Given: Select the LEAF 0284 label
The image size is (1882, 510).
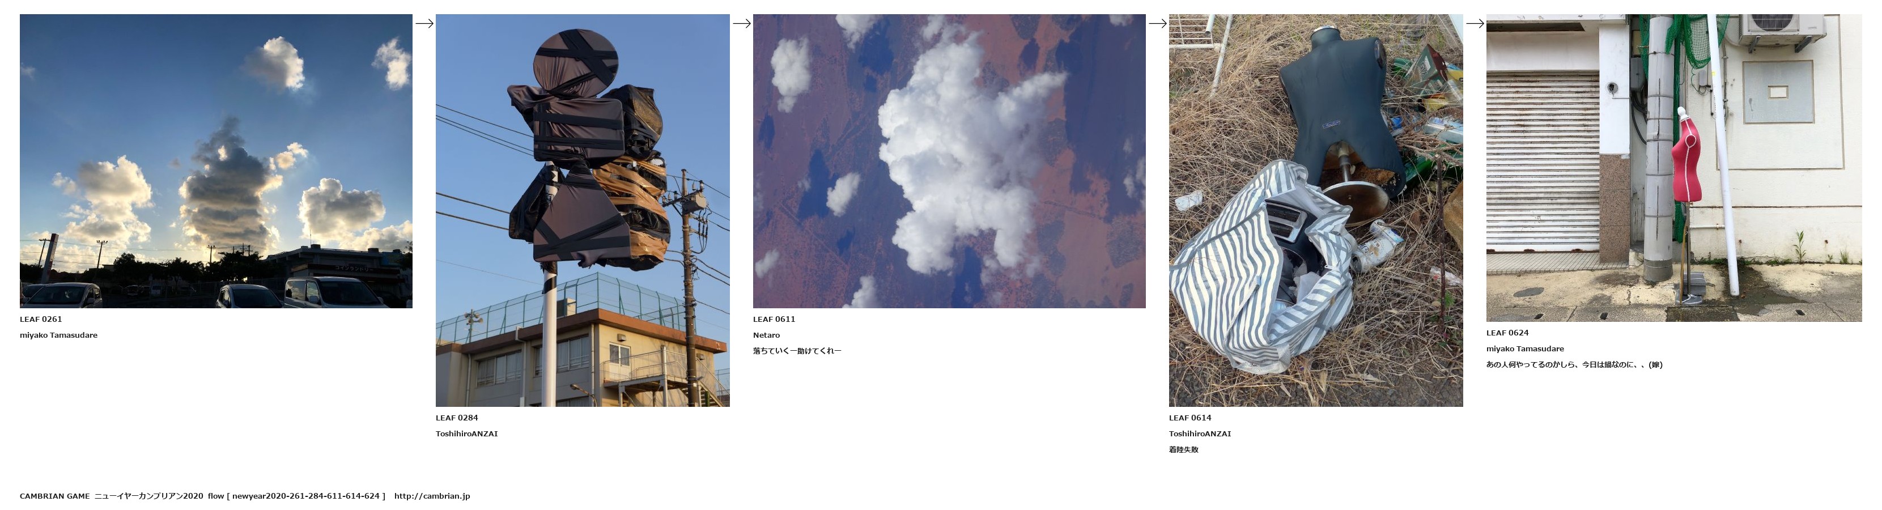Looking at the screenshot, I should tap(457, 418).
